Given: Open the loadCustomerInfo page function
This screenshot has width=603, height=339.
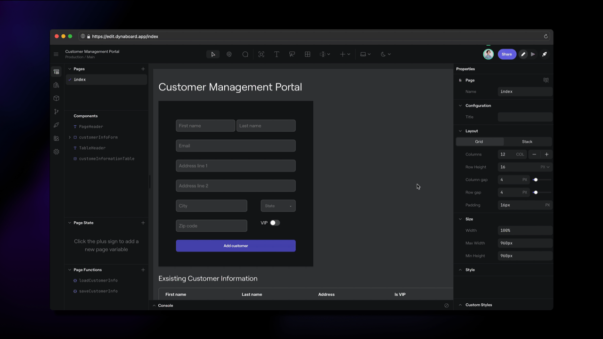Looking at the screenshot, I should (x=98, y=280).
